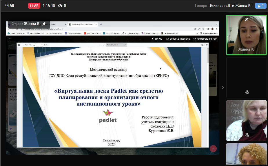Click the browser address bar
This screenshot has width=268, height=166.
point(106,29)
